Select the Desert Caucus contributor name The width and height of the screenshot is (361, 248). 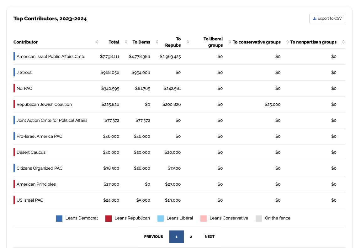coord(31,152)
